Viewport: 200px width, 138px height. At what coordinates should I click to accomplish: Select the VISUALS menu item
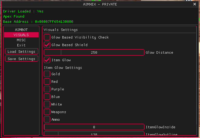coord(21,35)
